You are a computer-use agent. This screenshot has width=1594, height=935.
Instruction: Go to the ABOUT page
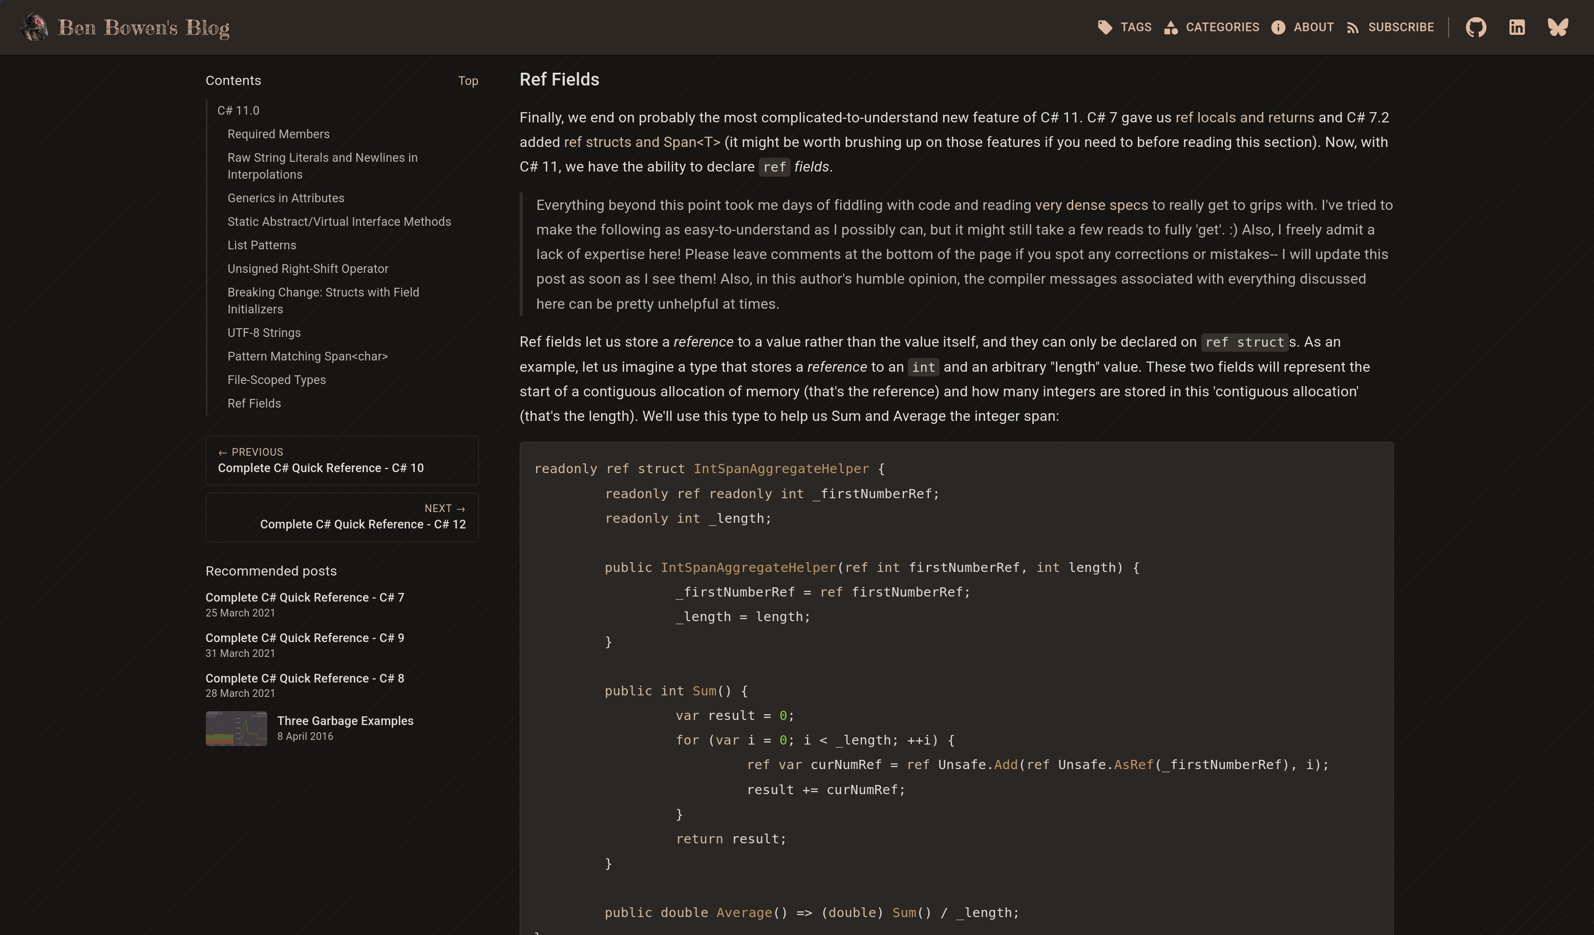[1313, 27]
